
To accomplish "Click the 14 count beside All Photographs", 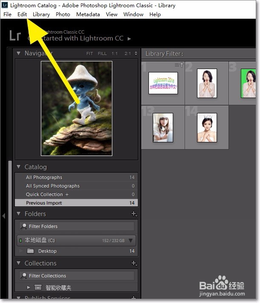I will coord(132,177).
